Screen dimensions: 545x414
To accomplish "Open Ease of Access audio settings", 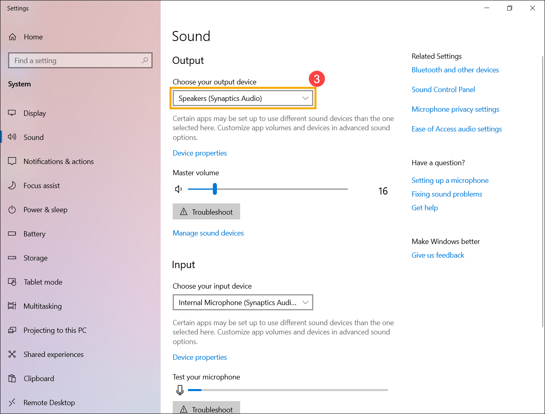I will click(x=457, y=129).
